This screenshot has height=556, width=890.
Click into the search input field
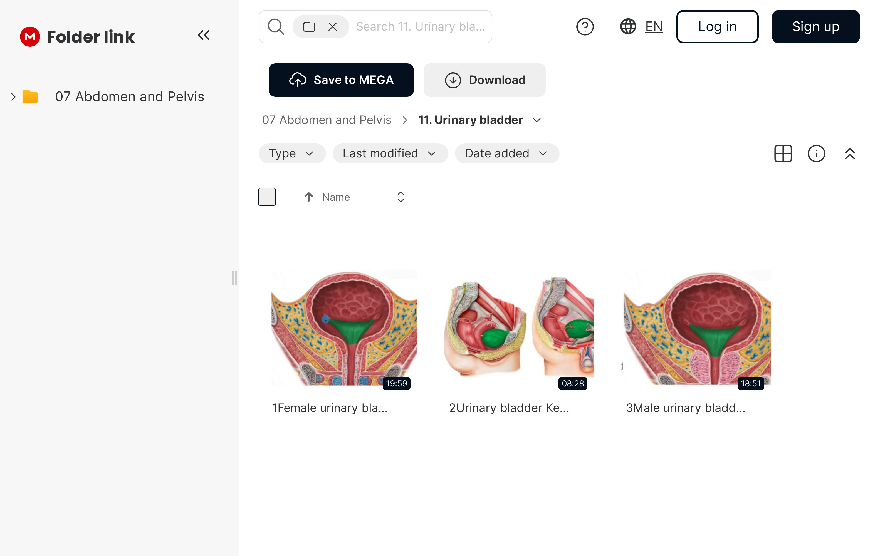pyautogui.click(x=420, y=27)
